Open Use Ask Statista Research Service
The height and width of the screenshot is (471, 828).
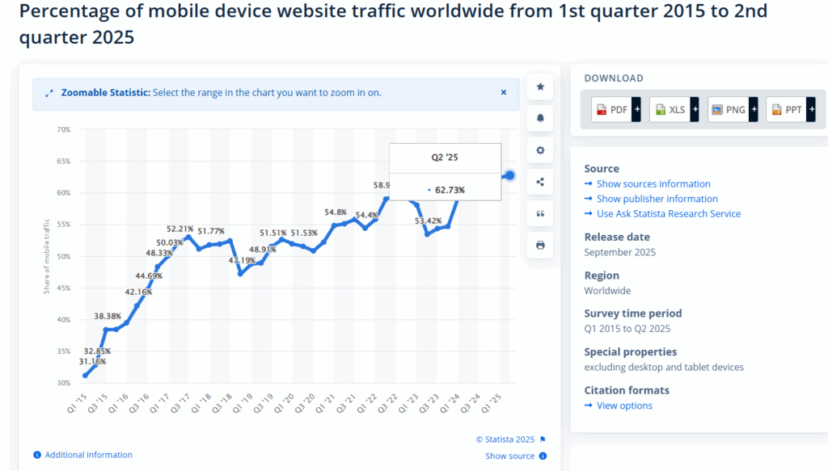pos(669,213)
